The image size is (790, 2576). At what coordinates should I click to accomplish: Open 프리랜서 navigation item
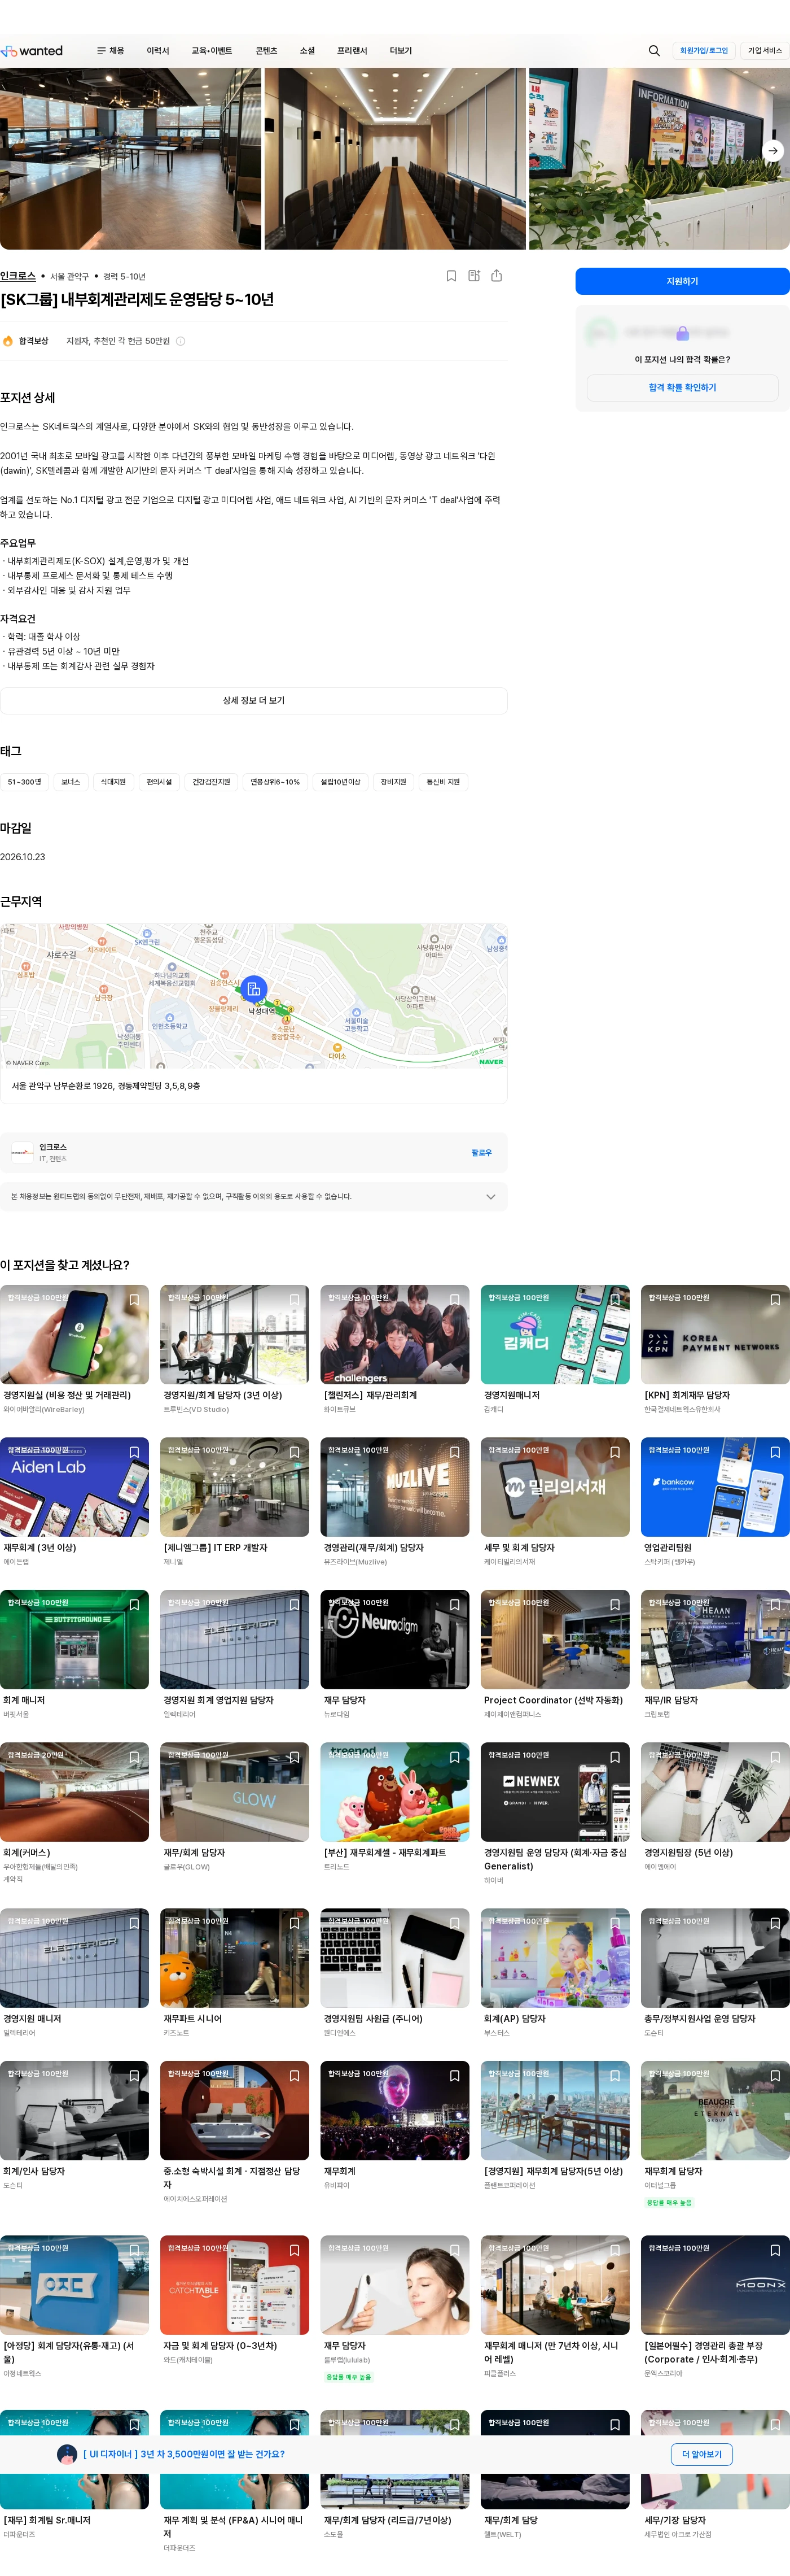(x=353, y=51)
